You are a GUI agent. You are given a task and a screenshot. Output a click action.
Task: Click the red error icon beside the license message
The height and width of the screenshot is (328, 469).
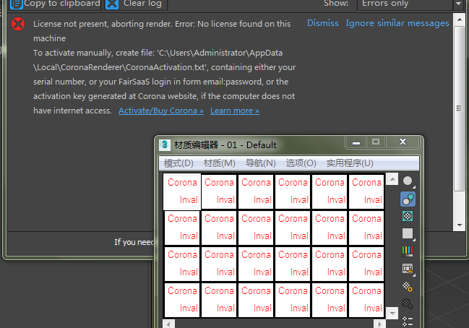(x=18, y=24)
